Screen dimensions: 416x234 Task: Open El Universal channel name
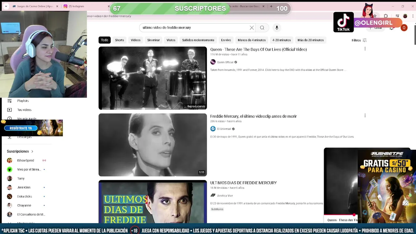tap(224, 129)
